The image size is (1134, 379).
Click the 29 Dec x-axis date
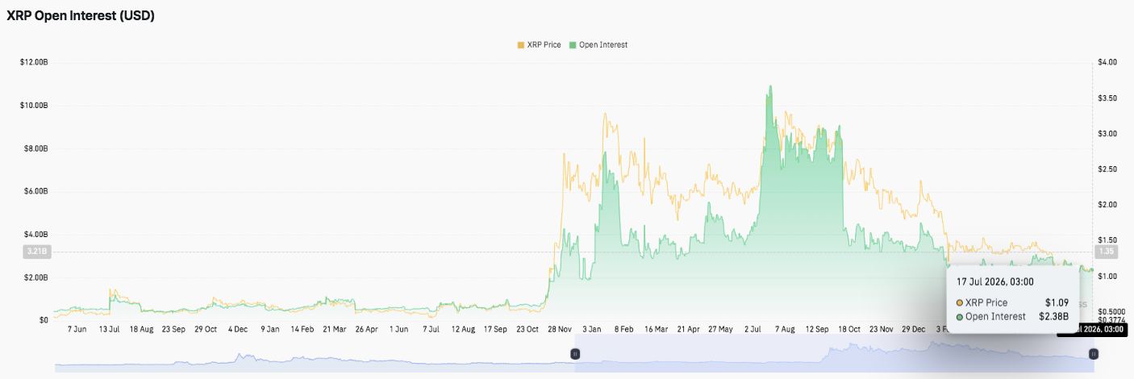pyautogui.click(x=913, y=329)
